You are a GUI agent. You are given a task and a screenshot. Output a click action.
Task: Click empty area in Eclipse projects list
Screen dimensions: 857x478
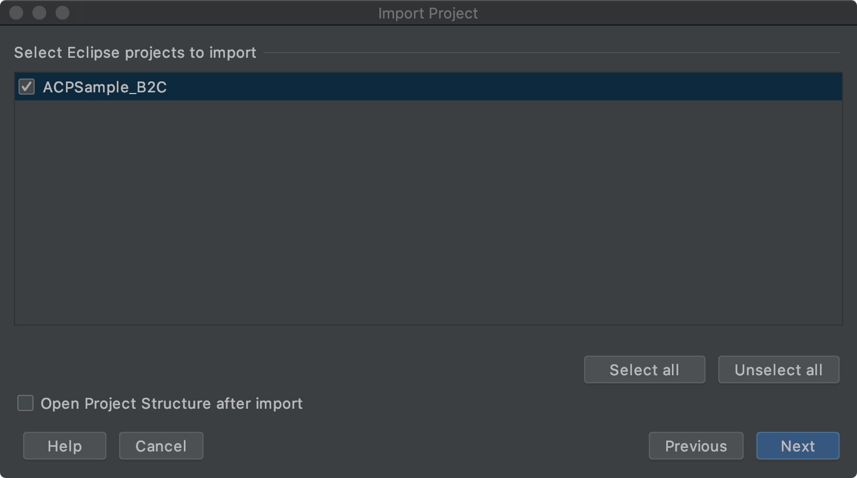(428, 212)
